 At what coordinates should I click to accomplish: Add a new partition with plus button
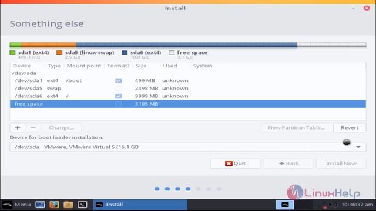coord(18,128)
